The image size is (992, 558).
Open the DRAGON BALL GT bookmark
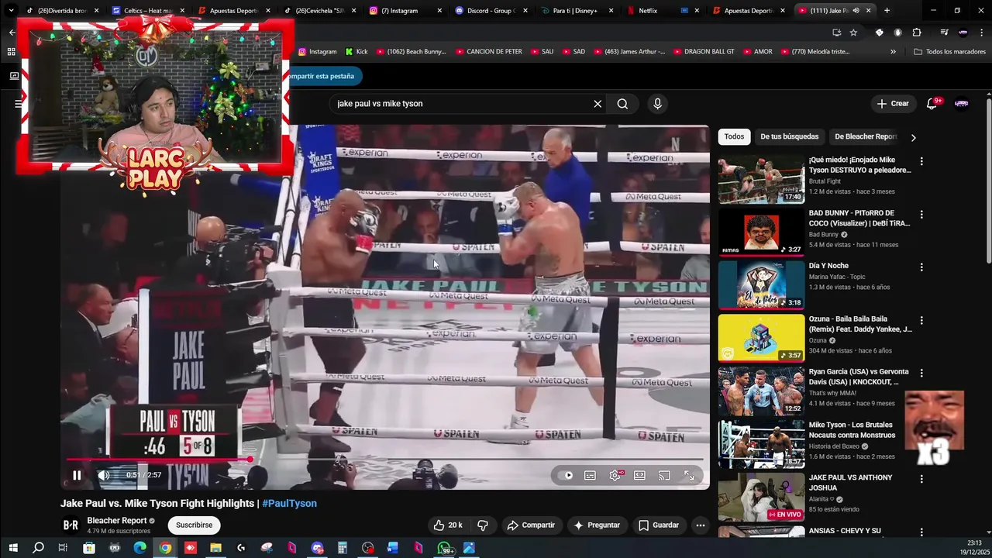pos(703,52)
